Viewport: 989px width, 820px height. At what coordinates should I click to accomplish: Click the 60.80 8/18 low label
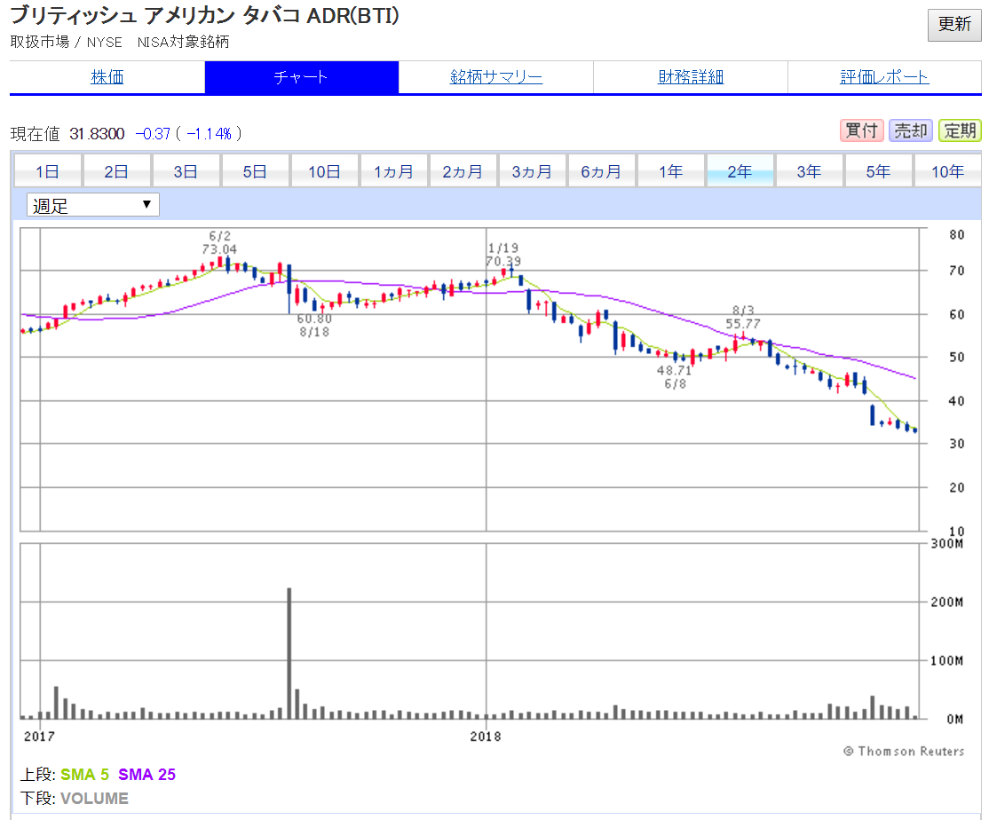314,325
